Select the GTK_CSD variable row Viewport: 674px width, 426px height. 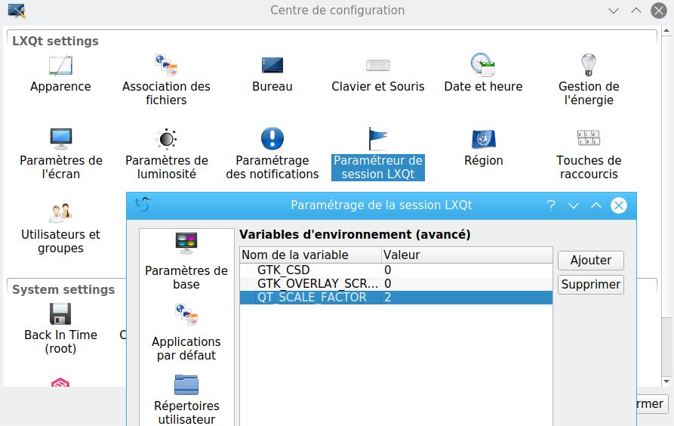[396, 270]
